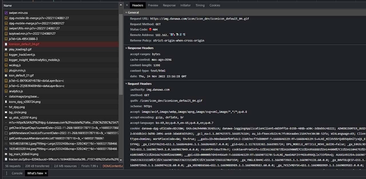
Task: Click the image icon beside icons_dpg_v200724.png
Action: [x=6, y=102]
